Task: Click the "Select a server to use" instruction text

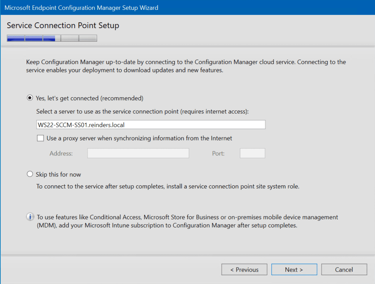Action: (142, 111)
